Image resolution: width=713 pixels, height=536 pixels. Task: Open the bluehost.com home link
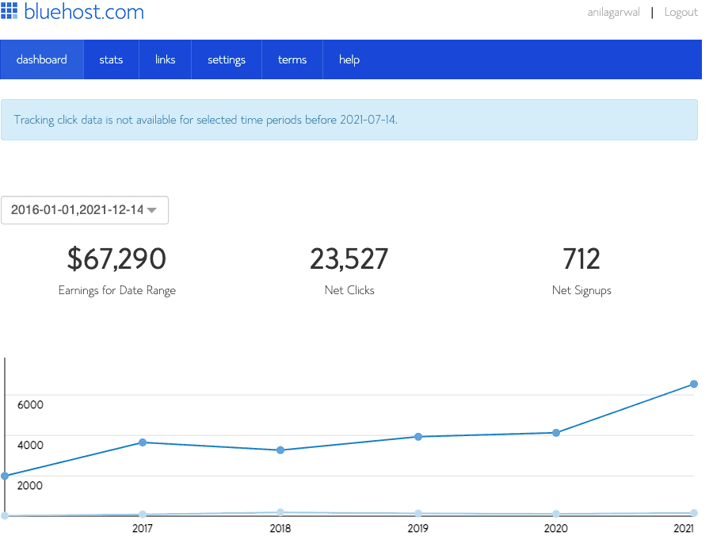point(84,11)
